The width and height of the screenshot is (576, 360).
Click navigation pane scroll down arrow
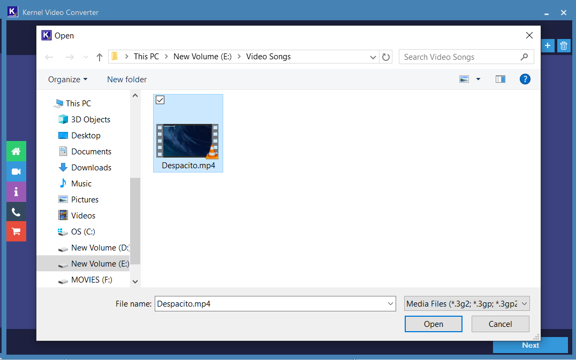135,281
